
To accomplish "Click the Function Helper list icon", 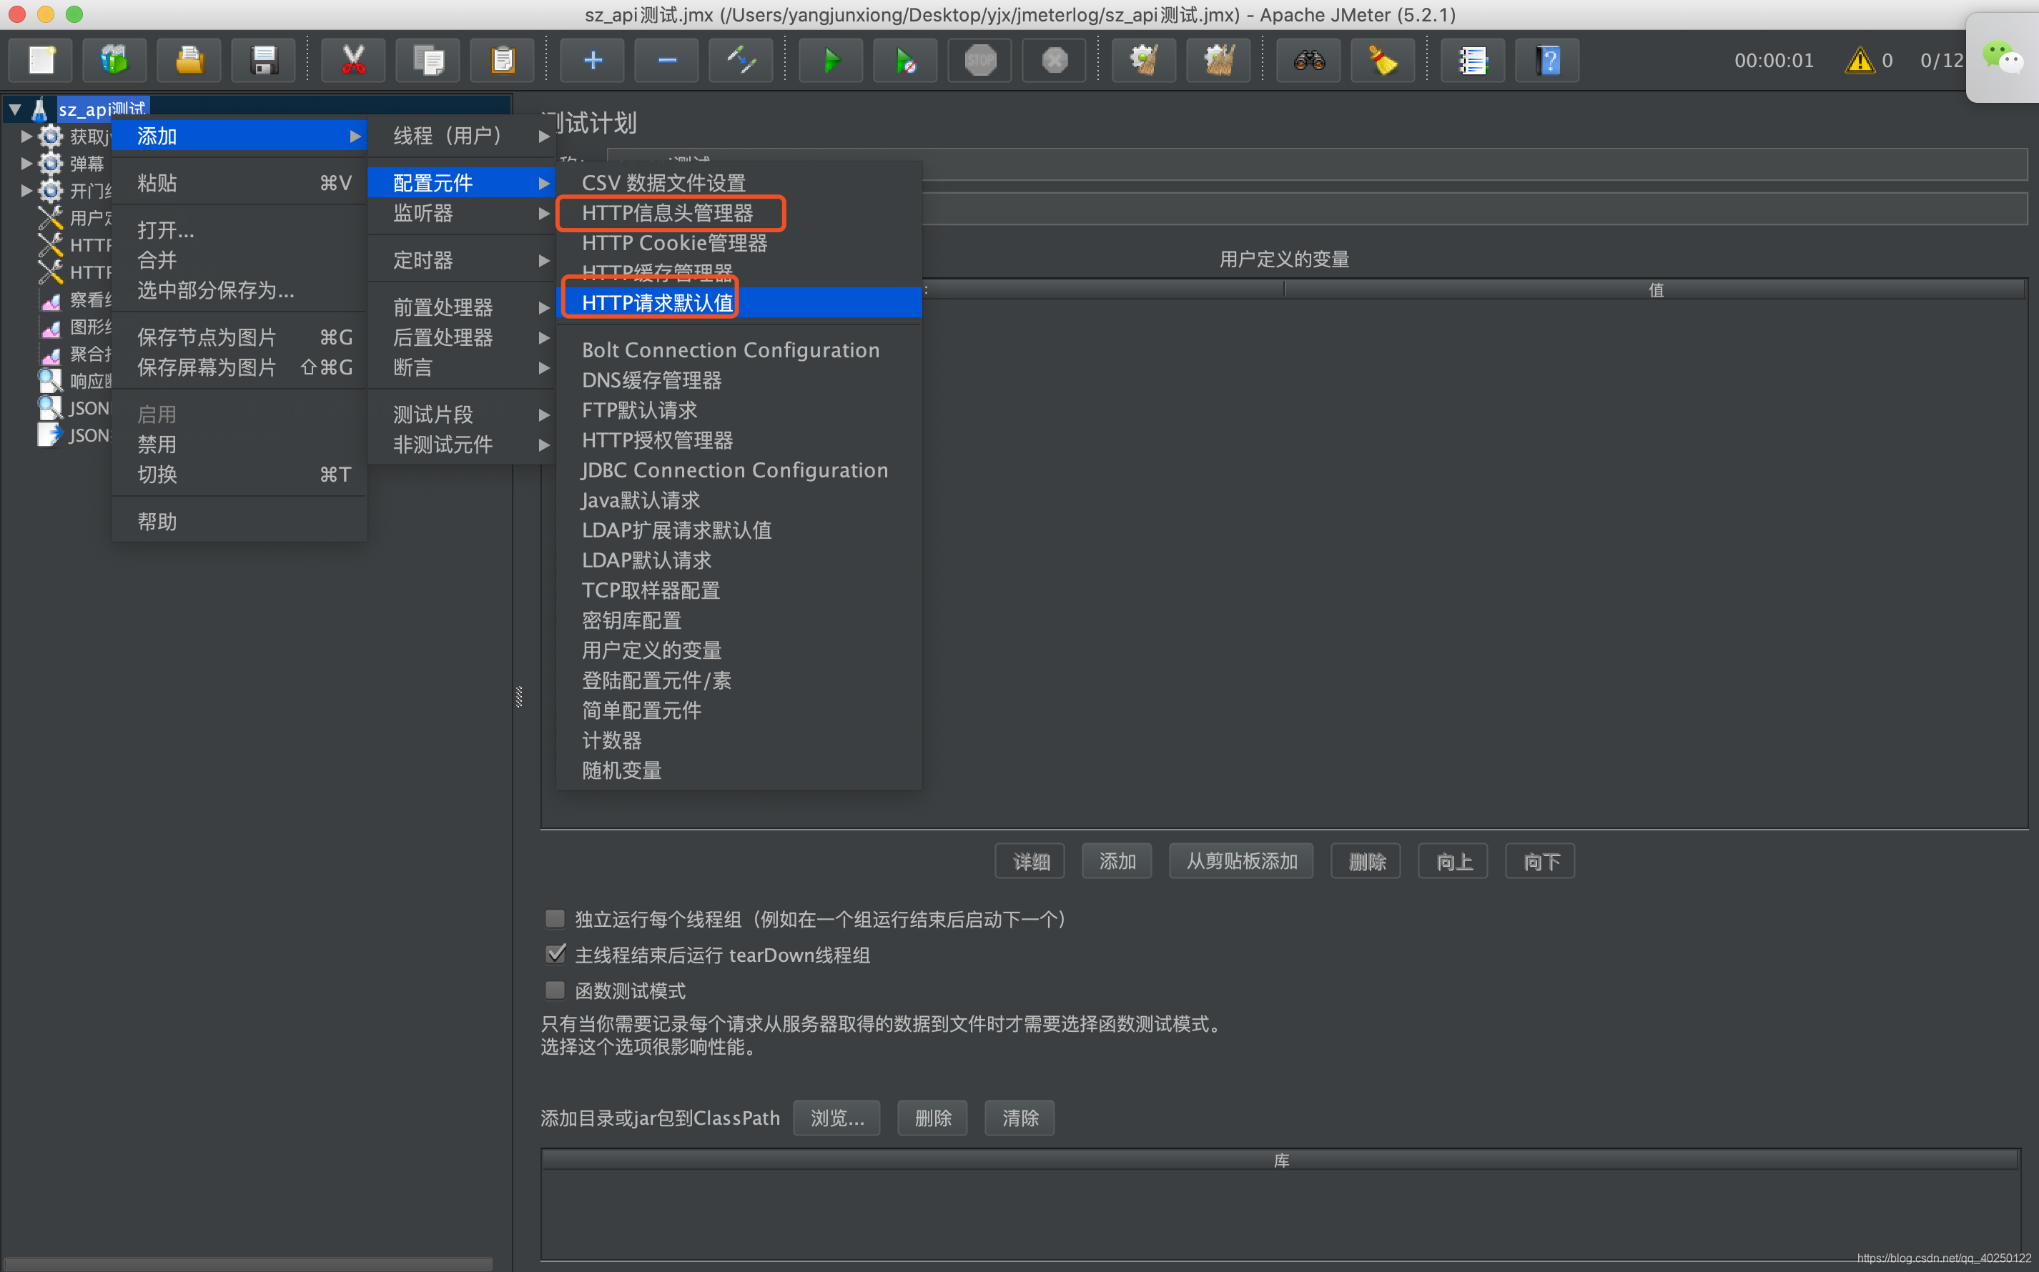I will (x=1473, y=61).
